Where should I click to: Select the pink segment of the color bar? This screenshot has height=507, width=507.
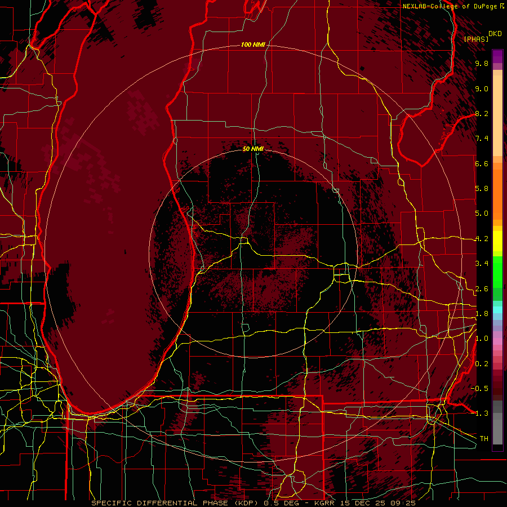pos(497,341)
